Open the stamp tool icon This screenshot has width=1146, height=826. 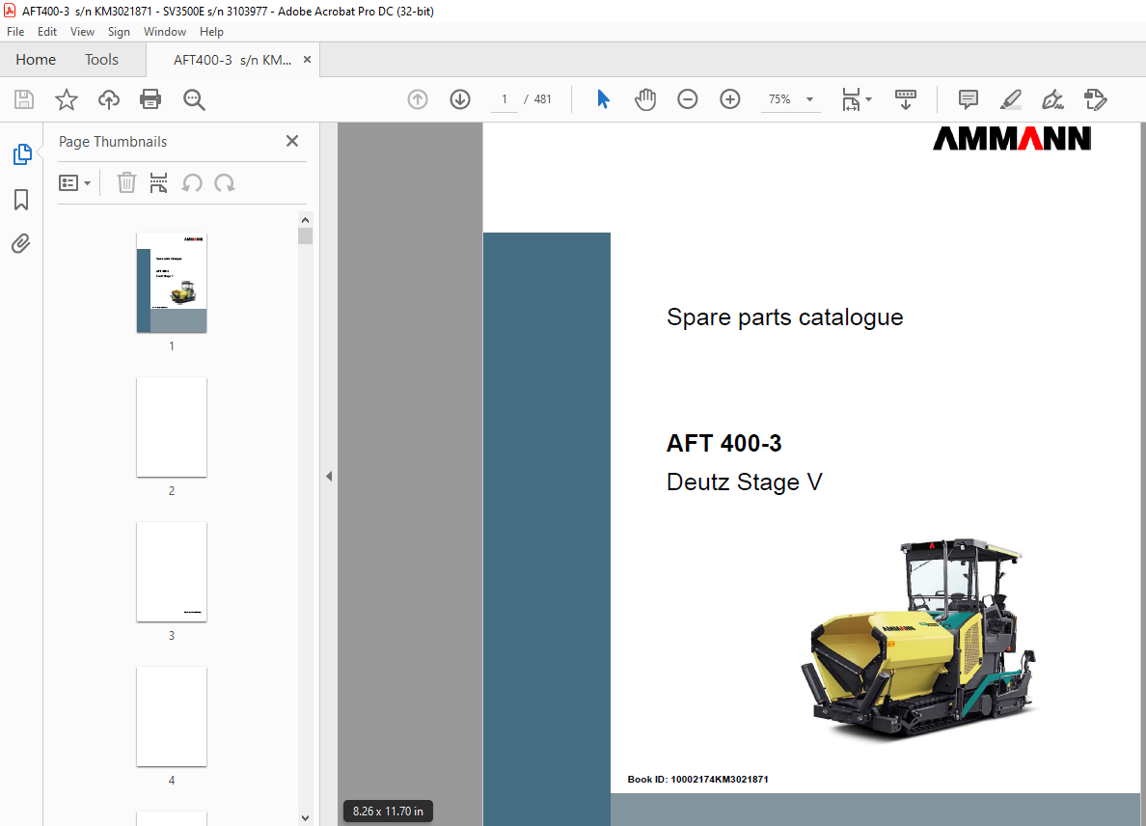1096,99
